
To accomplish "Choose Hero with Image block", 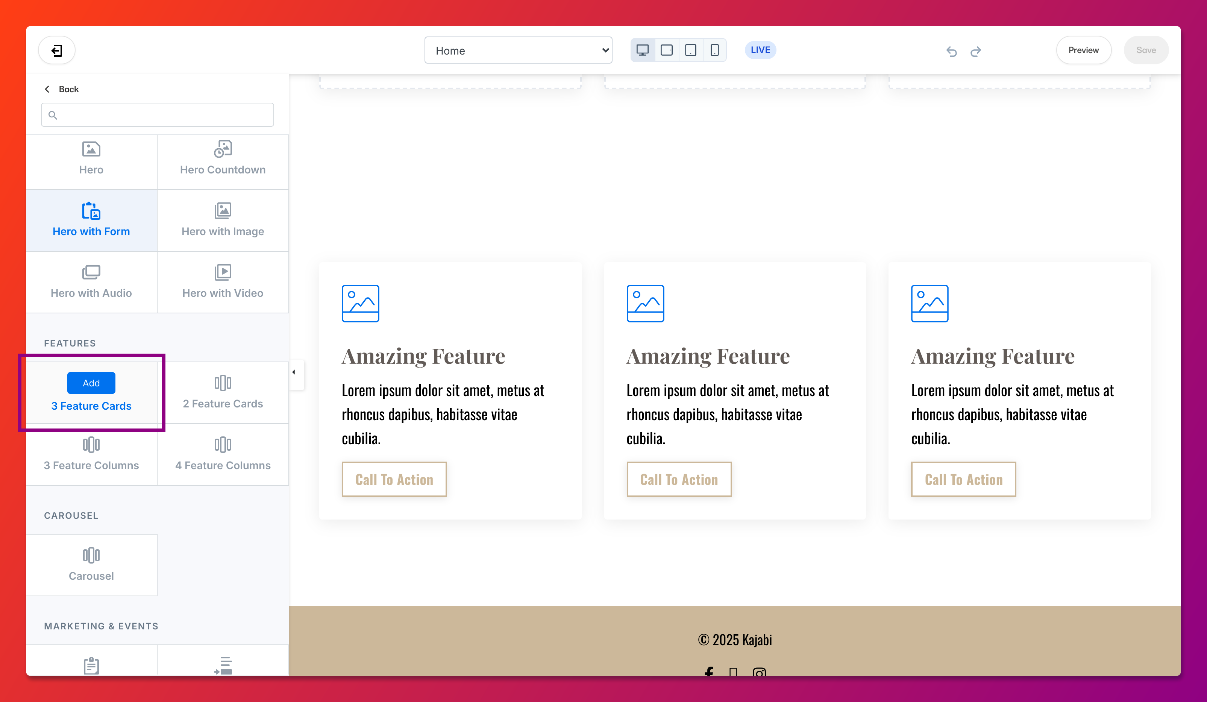I will coord(223,220).
